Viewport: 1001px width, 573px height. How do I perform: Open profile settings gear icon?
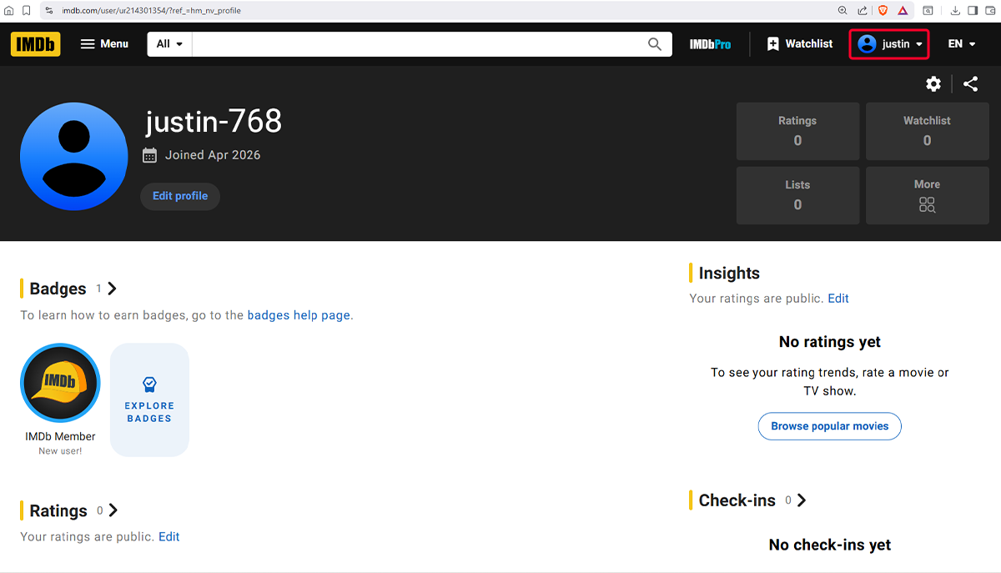[x=933, y=83]
